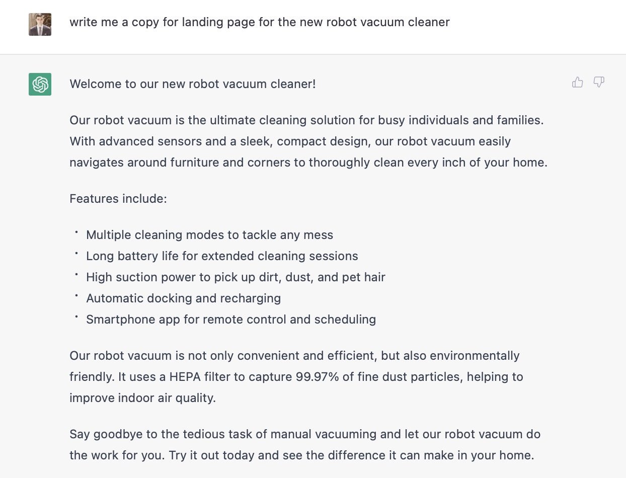
Task: Click the "Automatic docking and recharging" bullet
Action: 183,298
